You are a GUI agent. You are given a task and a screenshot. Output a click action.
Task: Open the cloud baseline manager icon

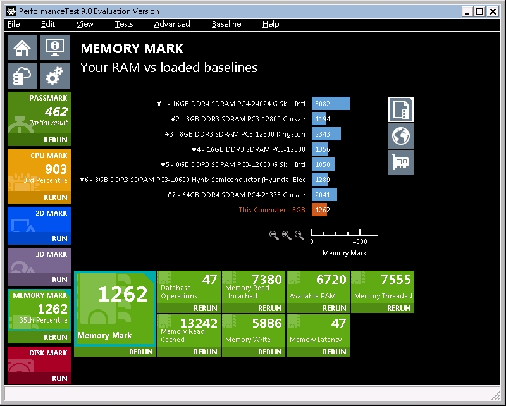[22, 76]
